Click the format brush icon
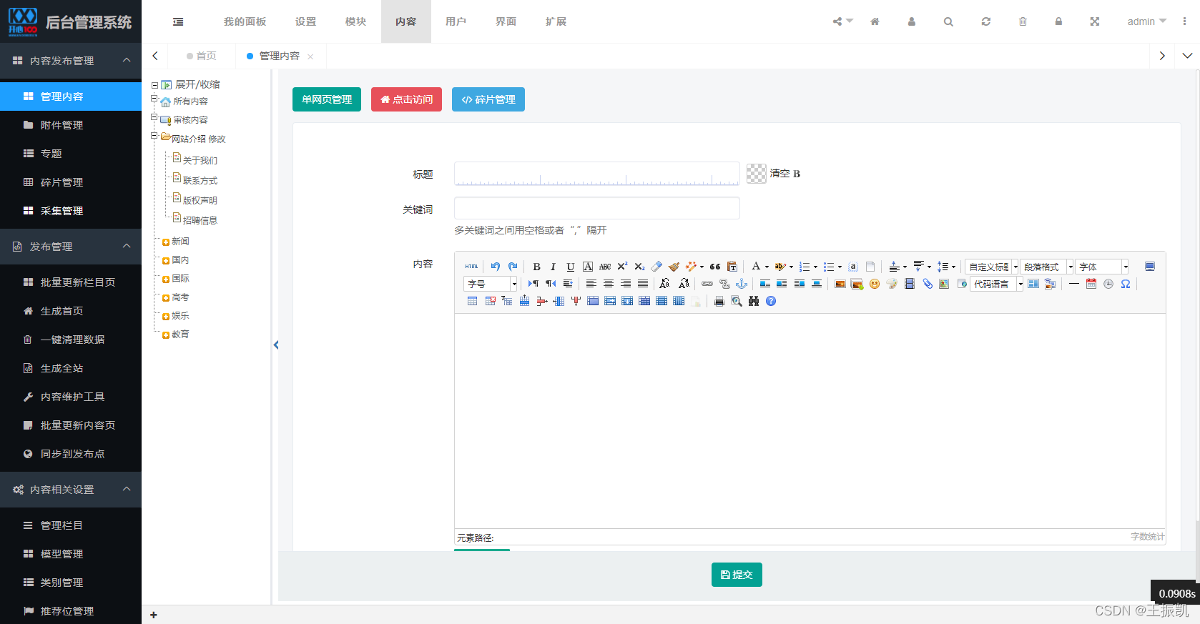Image resolution: width=1200 pixels, height=624 pixels. pos(674,267)
